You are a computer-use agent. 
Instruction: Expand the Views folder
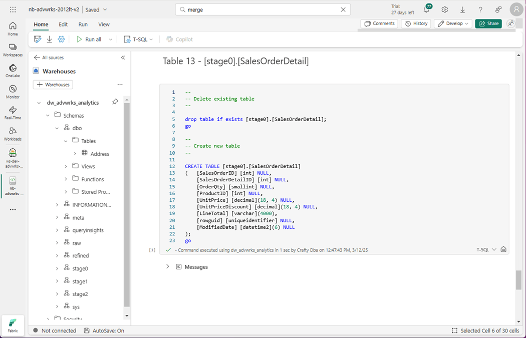(66, 166)
